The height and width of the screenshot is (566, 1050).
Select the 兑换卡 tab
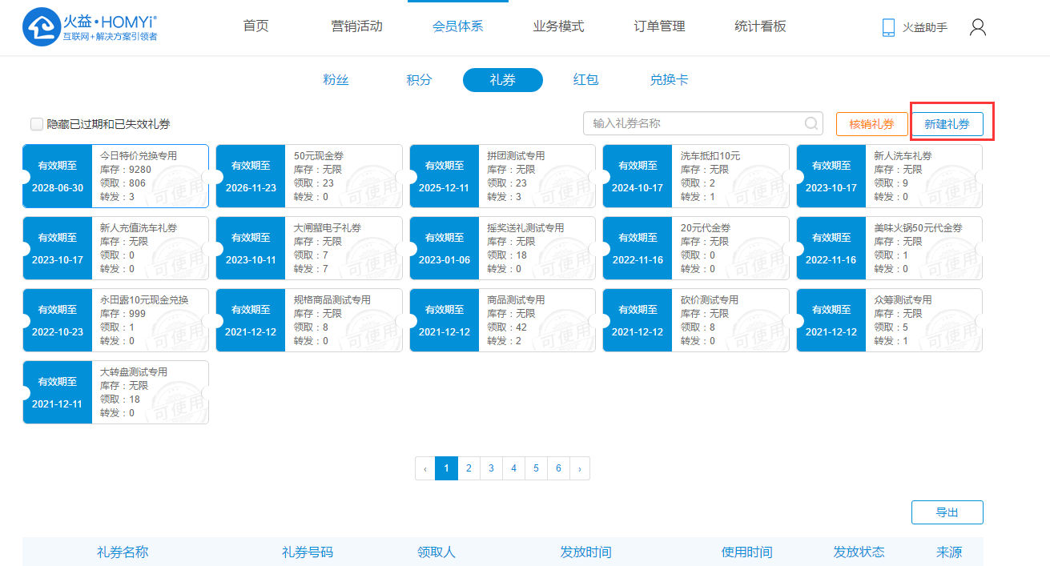pyautogui.click(x=669, y=80)
